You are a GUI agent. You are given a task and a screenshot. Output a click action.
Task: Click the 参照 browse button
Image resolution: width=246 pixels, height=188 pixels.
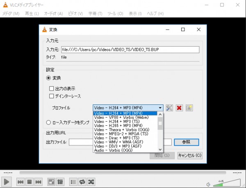(187, 142)
